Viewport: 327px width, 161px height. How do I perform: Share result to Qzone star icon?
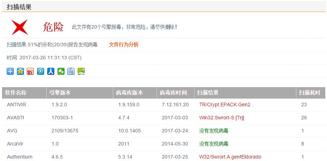click(x=20, y=71)
